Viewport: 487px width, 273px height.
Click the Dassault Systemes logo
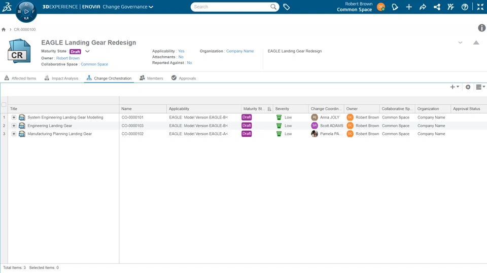pos(7,7)
